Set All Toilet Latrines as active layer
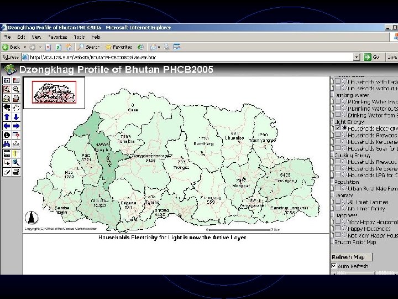398x299 pixels. point(344,201)
